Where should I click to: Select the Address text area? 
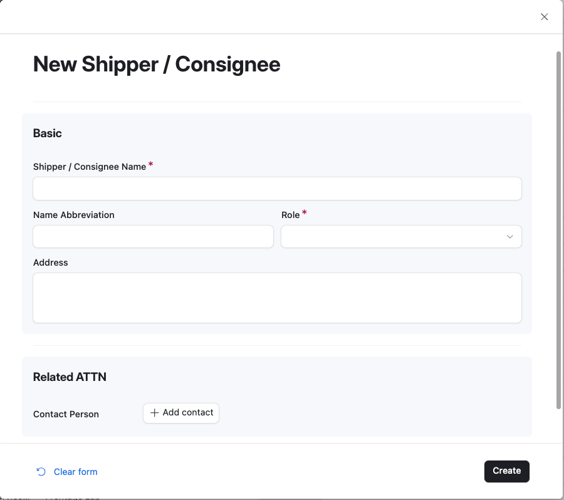click(x=277, y=298)
